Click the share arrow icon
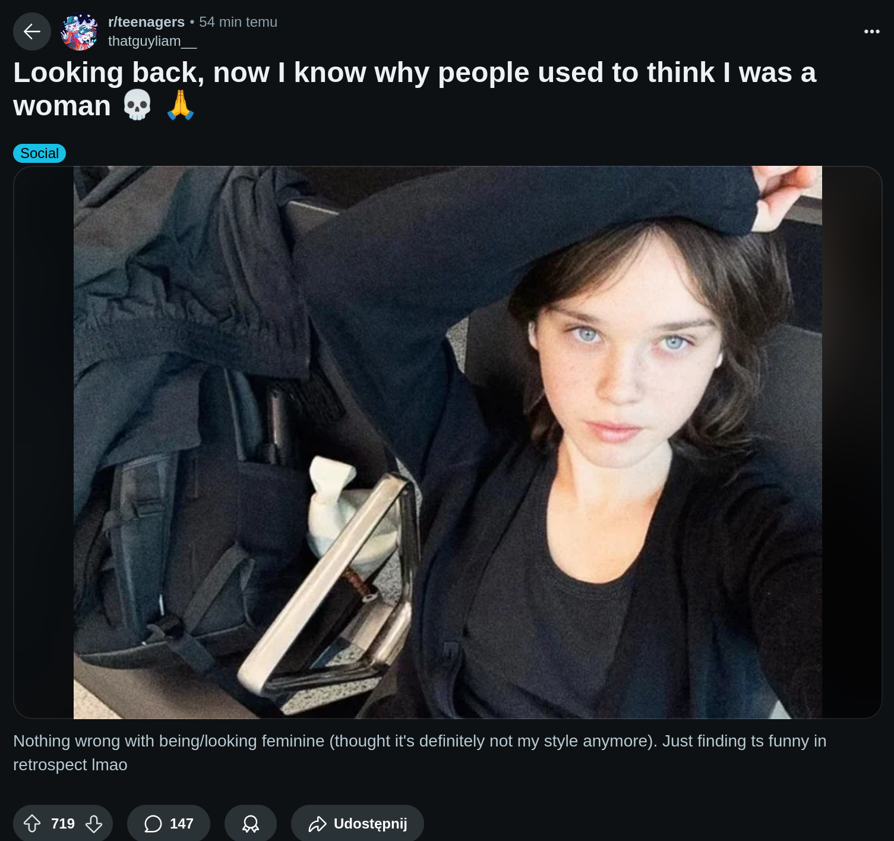Screen dimensions: 894x841 pos(317,823)
